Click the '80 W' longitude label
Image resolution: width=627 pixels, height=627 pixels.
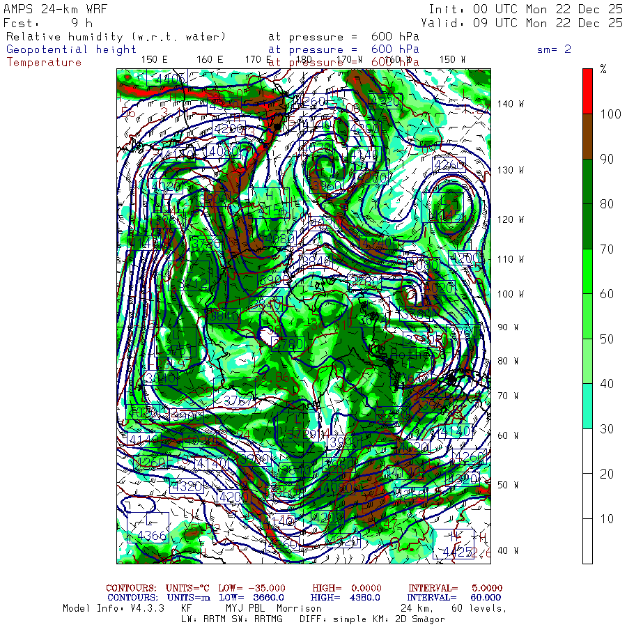click(x=508, y=361)
